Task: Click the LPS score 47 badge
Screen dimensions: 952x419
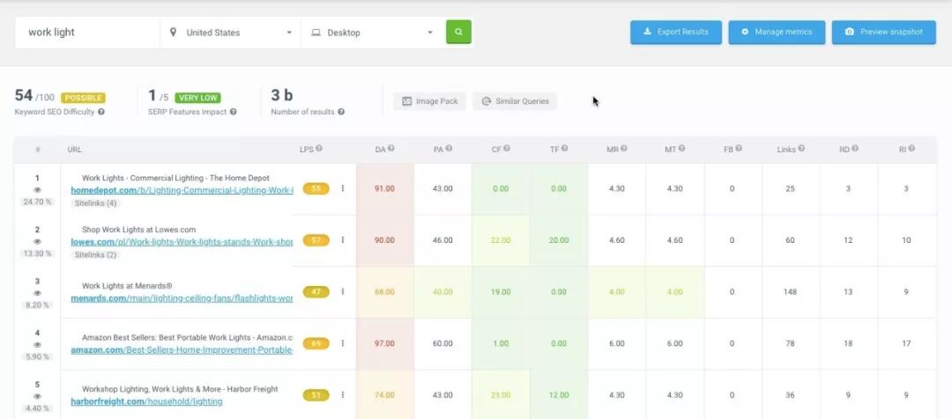Action: click(316, 291)
